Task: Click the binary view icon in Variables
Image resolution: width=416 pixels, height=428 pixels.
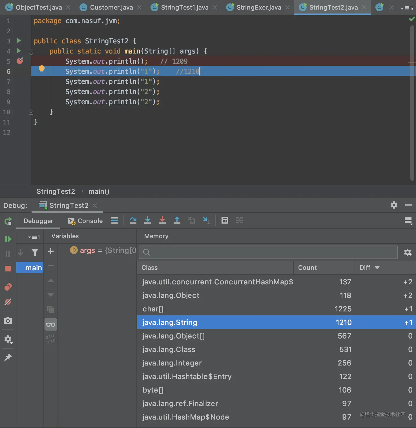Action: (51, 339)
